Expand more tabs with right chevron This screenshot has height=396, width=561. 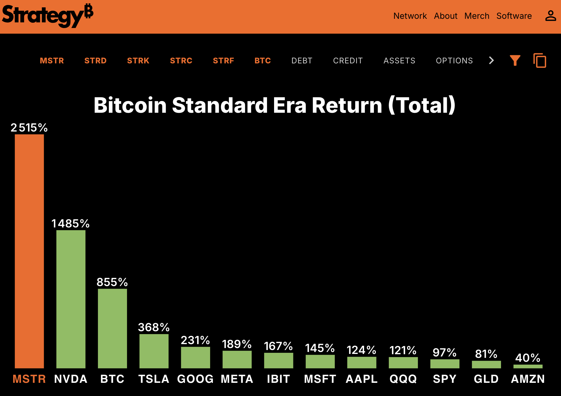pyautogui.click(x=491, y=60)
